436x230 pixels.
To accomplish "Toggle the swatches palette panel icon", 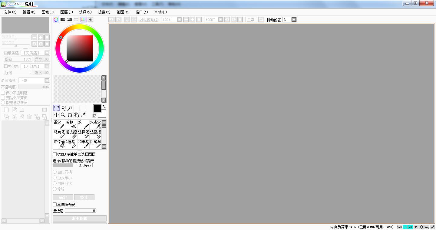I will pos(84,20).
